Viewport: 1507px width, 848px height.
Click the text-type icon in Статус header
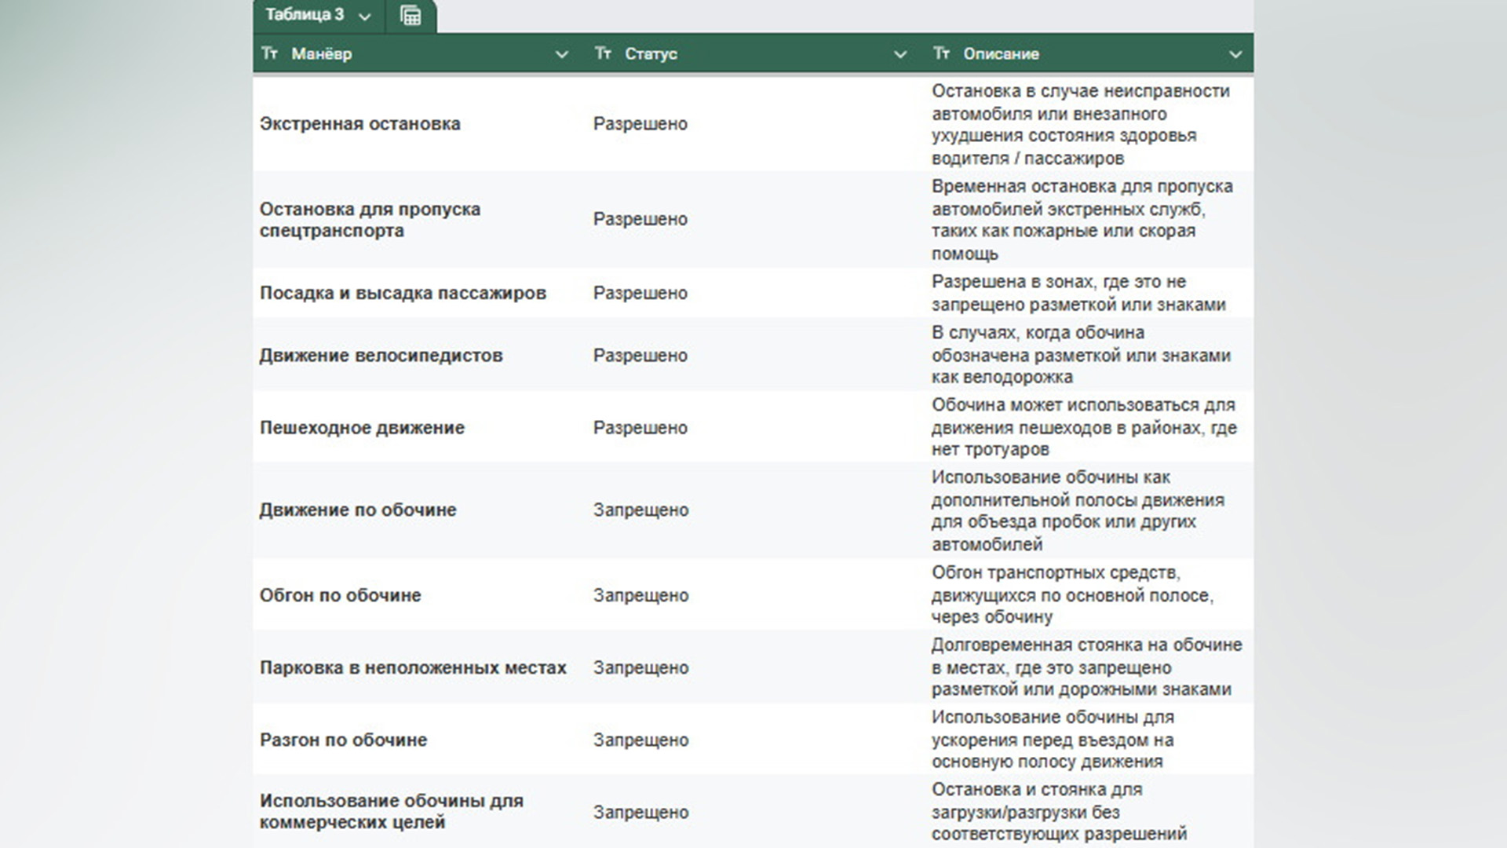tap(603, 53)
